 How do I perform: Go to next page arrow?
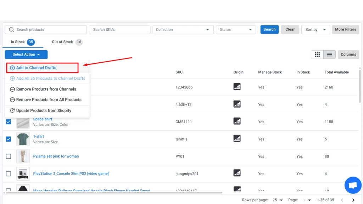point(353,200)
